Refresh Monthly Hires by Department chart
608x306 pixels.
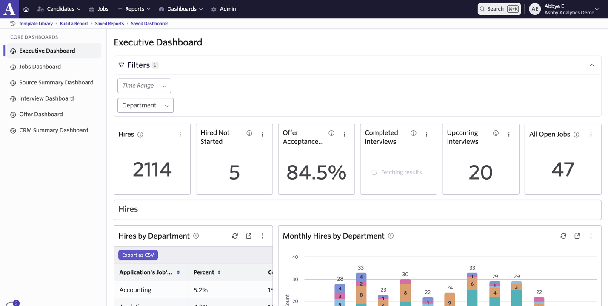coord(563,236)
